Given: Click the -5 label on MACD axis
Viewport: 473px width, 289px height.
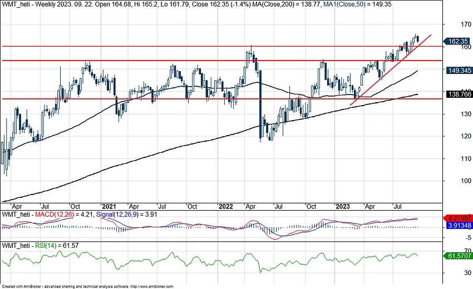Looking at the screenshot, I should tap(467, 237).
